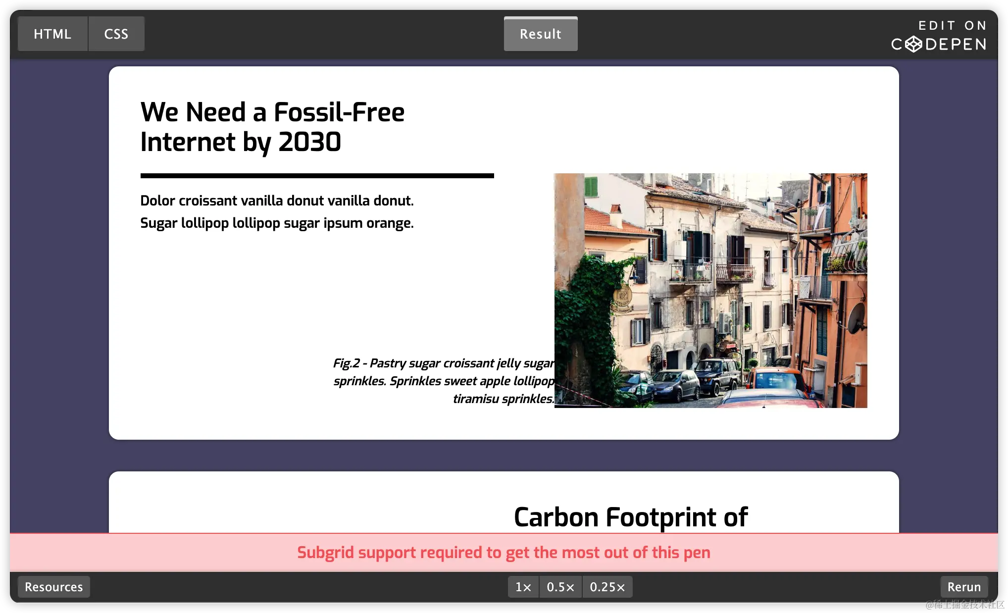Click the 'Fig.2 - Pastry sugar croissant' caption
Screen dimensions: 1008x613
click(x=444, y=381)
